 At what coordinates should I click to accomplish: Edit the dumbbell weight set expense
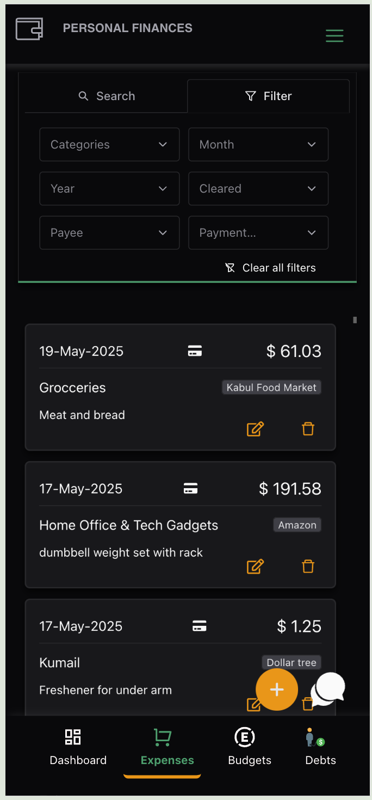pyautogui.click(x=255, y=566)
